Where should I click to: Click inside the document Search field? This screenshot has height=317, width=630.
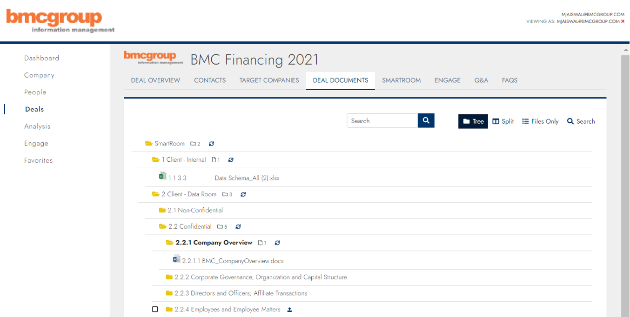coord(382,120)
